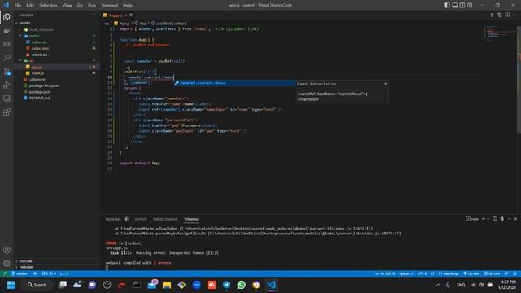Click the first Go Live button
521x293 pixels.
click(471, 273)
